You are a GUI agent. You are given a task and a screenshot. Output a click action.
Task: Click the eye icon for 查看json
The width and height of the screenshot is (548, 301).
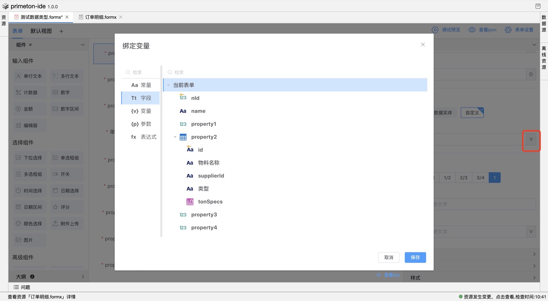click(472, 30)
